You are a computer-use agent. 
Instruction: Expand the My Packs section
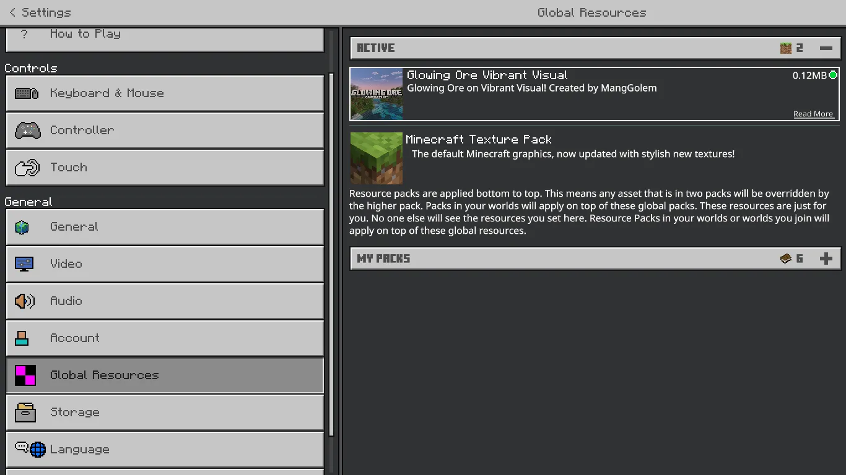click(595, 259)
